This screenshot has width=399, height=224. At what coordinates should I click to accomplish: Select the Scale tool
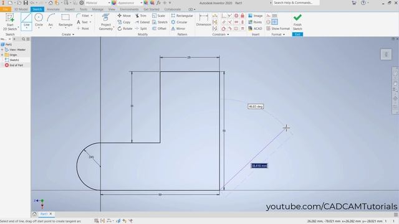pyautogui.click(x=158, y=16)
